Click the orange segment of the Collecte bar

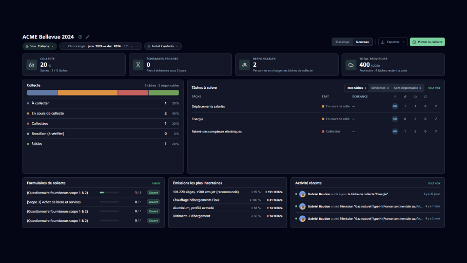(88, 93)
